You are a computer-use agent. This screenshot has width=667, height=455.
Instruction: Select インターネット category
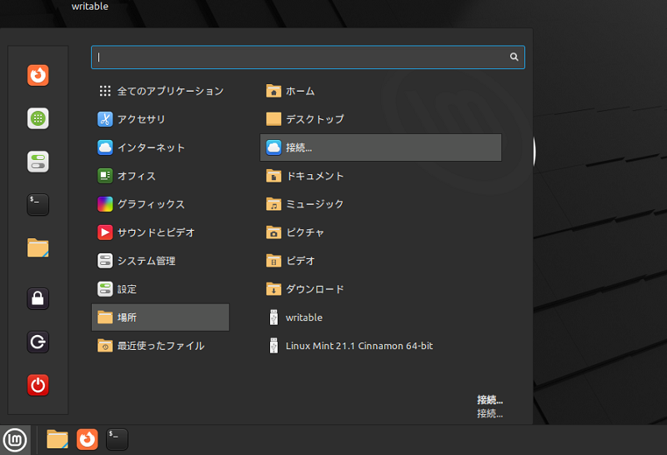160,147
